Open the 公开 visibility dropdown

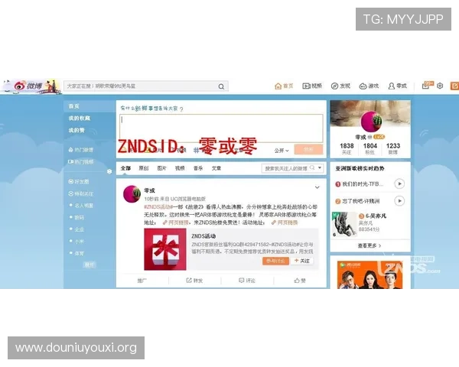coord(282,151)
